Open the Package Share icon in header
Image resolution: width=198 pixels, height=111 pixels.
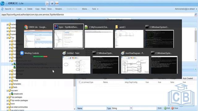(x=57, y=3)
